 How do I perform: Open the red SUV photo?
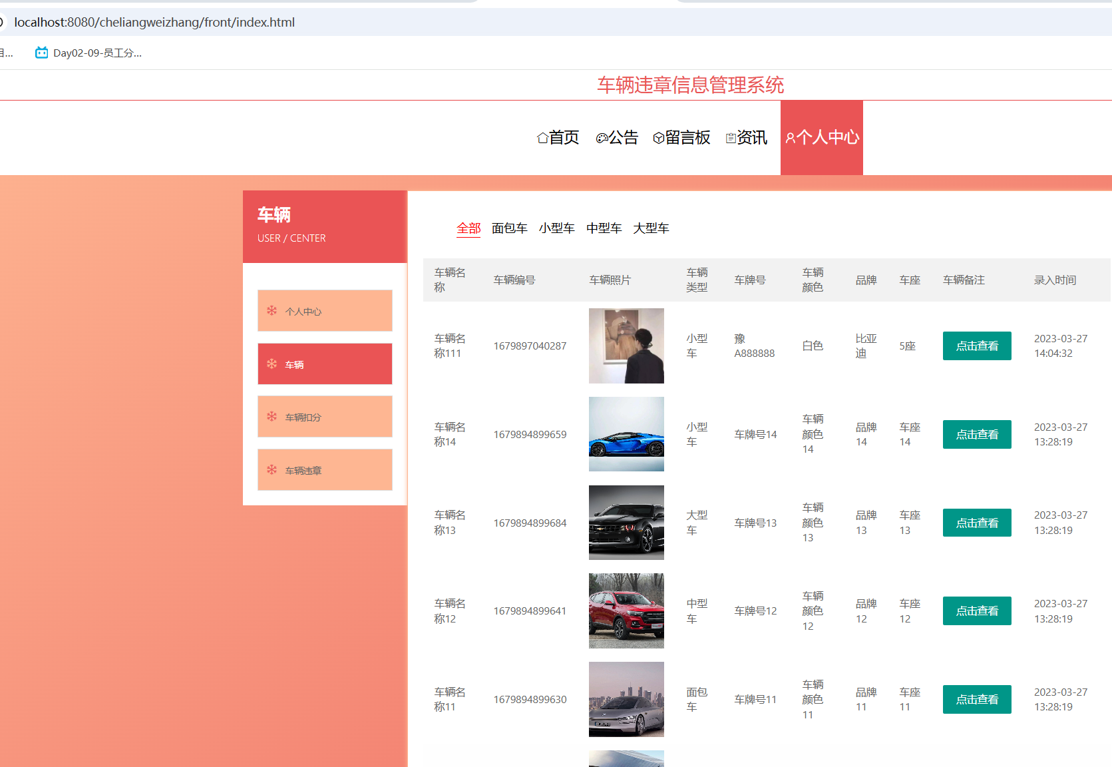pos(626,611)
